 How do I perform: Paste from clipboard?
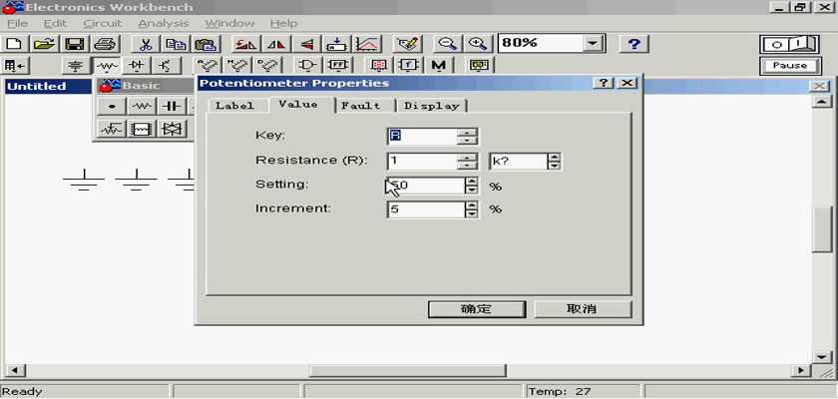[x=205, y=44]
